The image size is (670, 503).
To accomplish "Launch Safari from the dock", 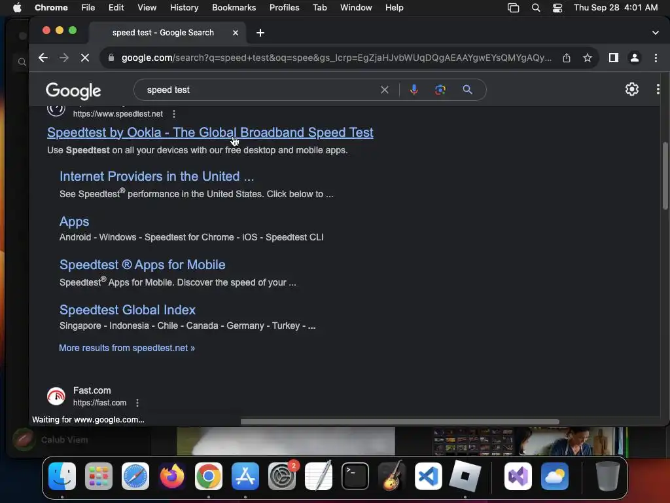I will 135,475.
